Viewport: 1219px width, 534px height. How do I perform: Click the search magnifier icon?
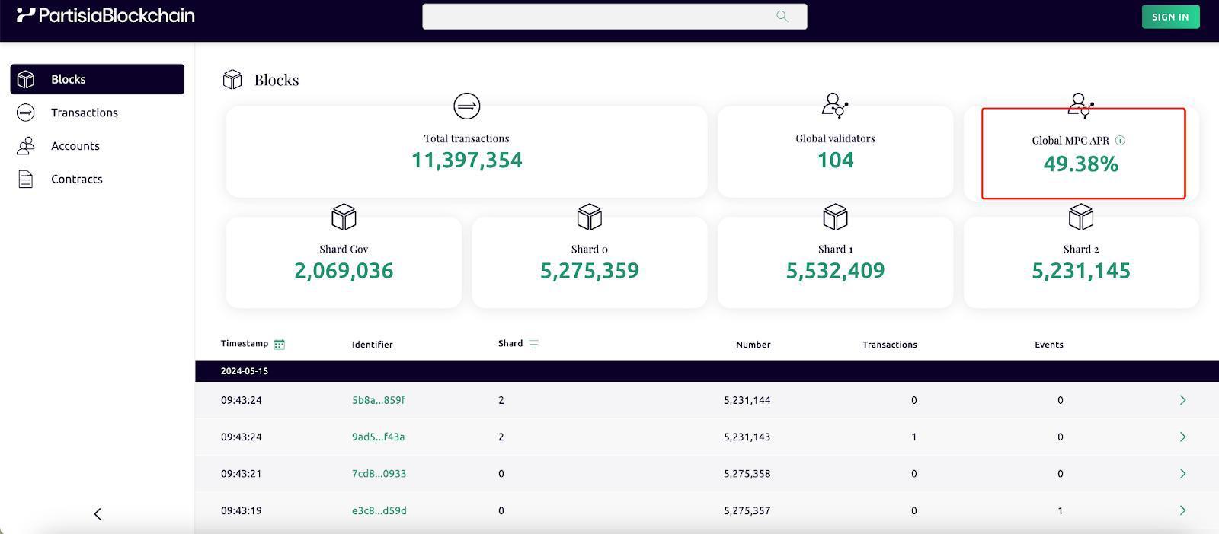coord(782,16)
